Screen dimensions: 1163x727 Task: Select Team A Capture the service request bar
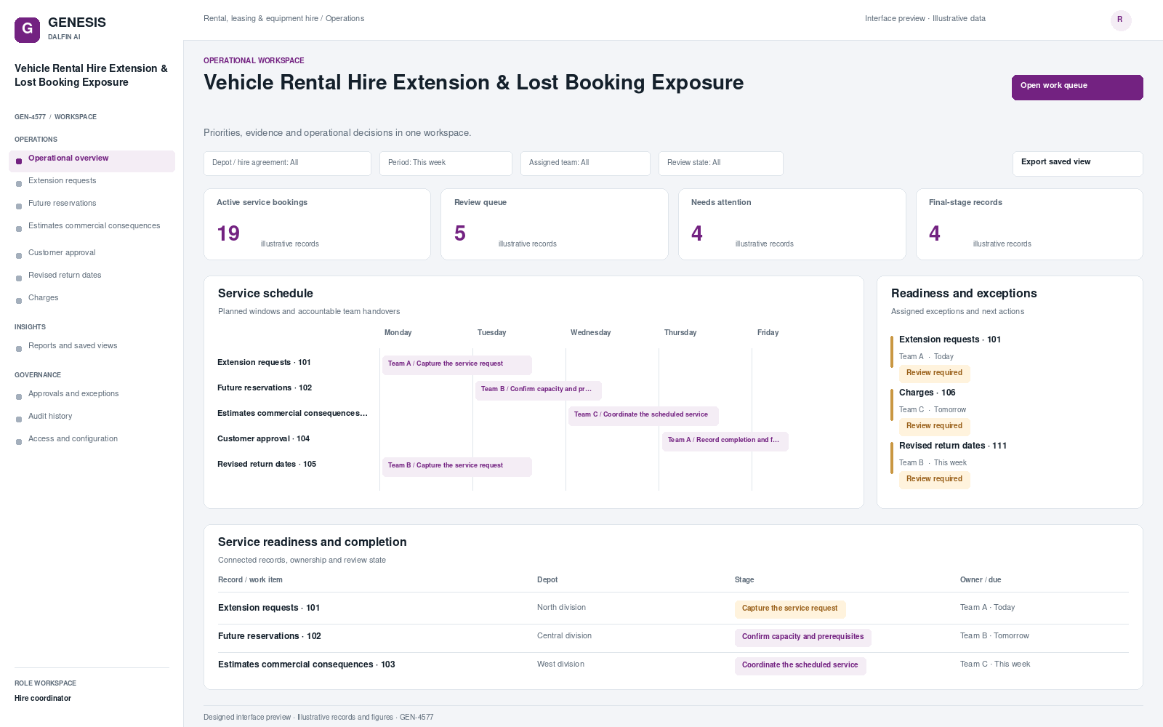coord(457,365)
